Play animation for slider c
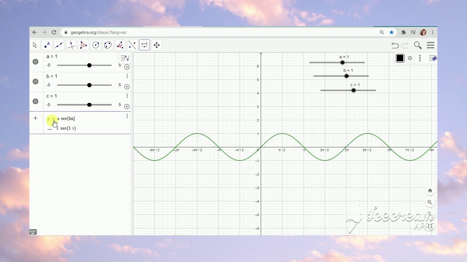 click(x=127, y=107)
